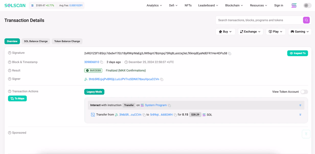Open the Leaderboard dropdown menu

coord(208,5)
